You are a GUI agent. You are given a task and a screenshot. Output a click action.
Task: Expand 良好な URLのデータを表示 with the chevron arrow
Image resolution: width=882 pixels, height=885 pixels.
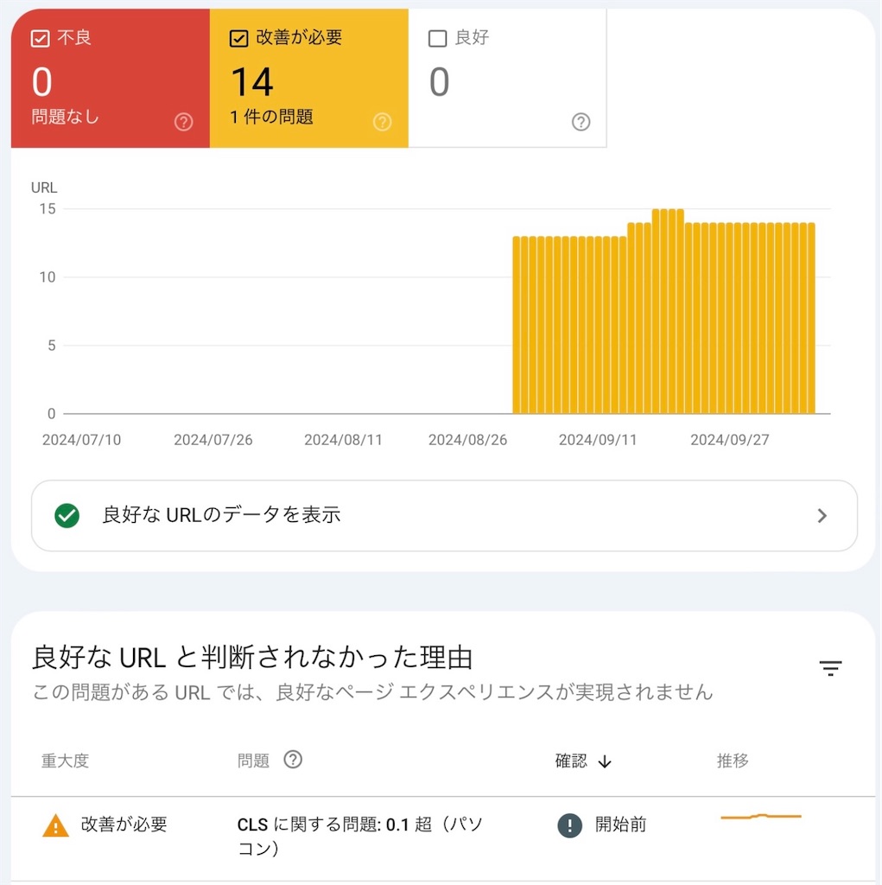tap(822, 515)
